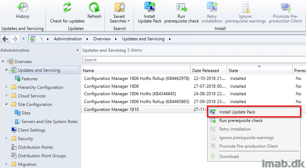Select the Configuration Manager 1810 row
306x168 pixels.
144,109
